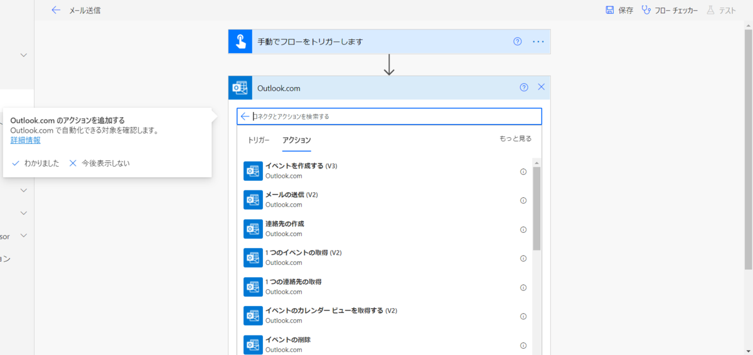753x355 pixels.
Task: Select イベントを作成する (V3) action
Action: 385,171
